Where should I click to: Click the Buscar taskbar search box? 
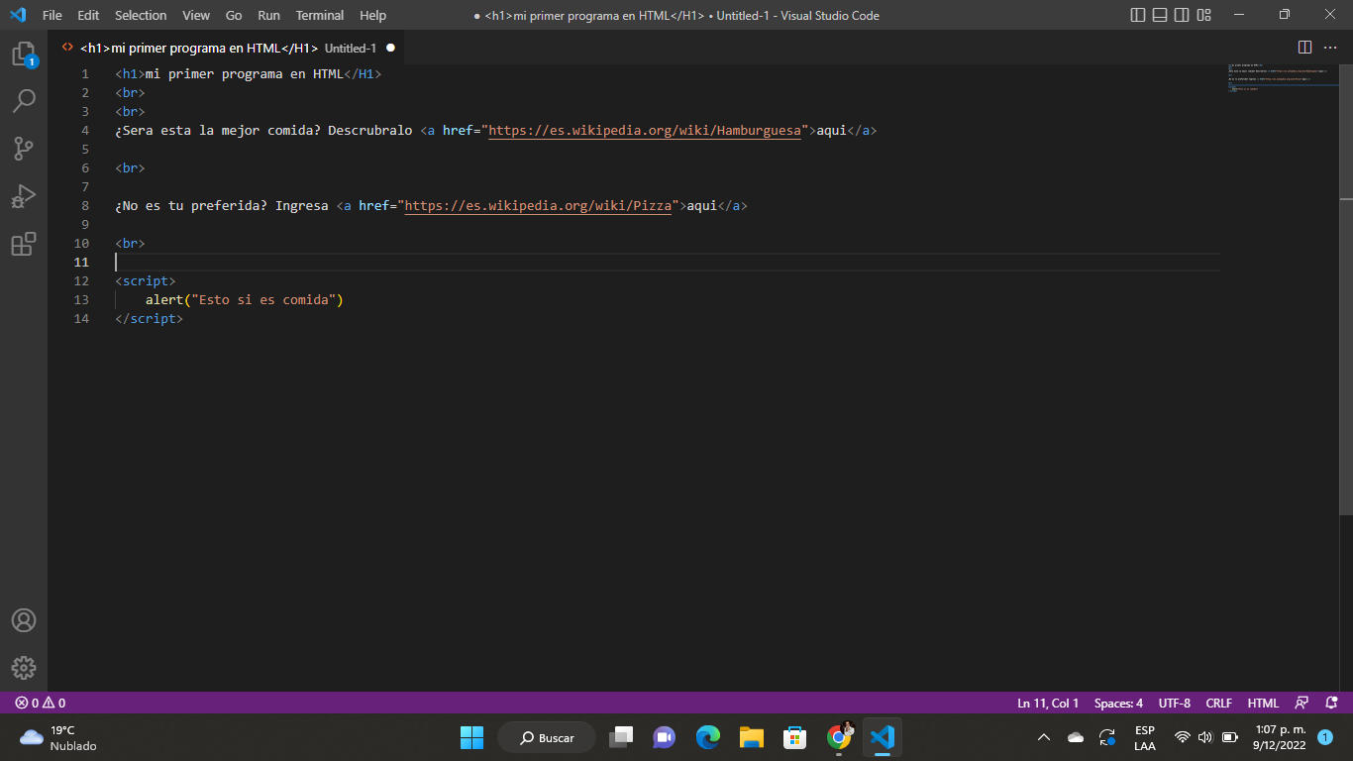click(546, 737)
